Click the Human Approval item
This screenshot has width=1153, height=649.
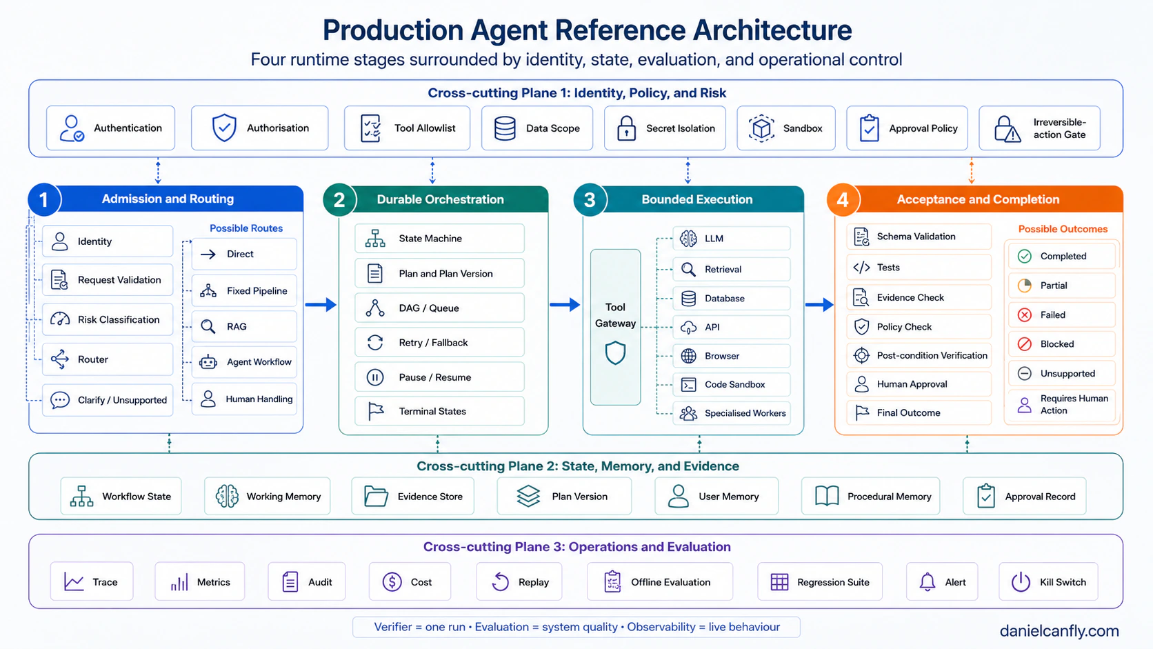[919, 384]
